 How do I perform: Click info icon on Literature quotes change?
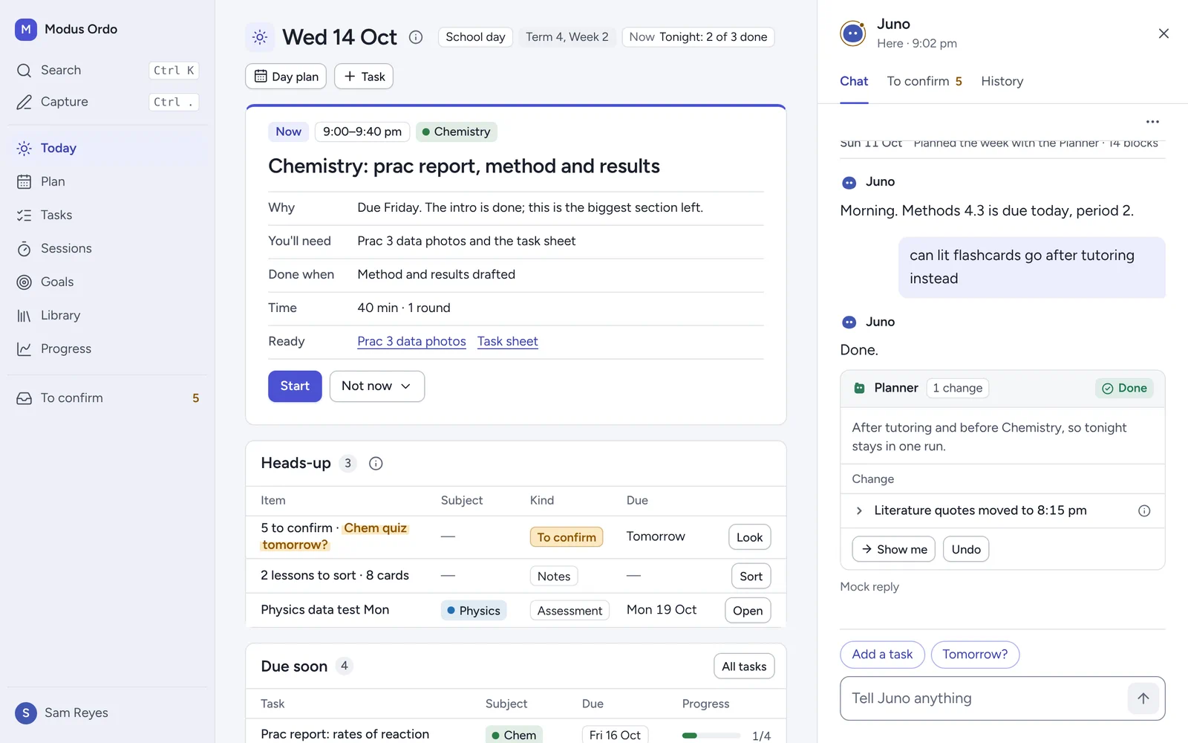click(1144, 510)
